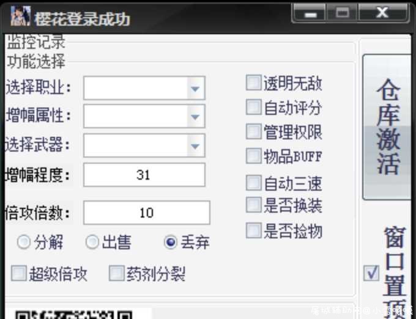Open the 选择职业 dropdown
Viewport: 416px width, 319px height.
(x=144, y=88)
